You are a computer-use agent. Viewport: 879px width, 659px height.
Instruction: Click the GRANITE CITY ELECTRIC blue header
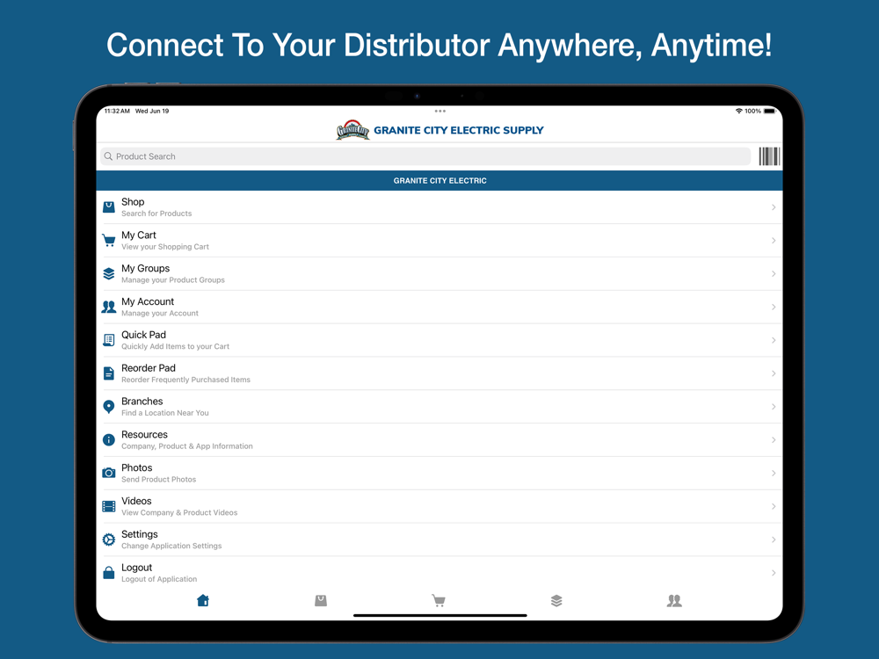pos(439,180)
